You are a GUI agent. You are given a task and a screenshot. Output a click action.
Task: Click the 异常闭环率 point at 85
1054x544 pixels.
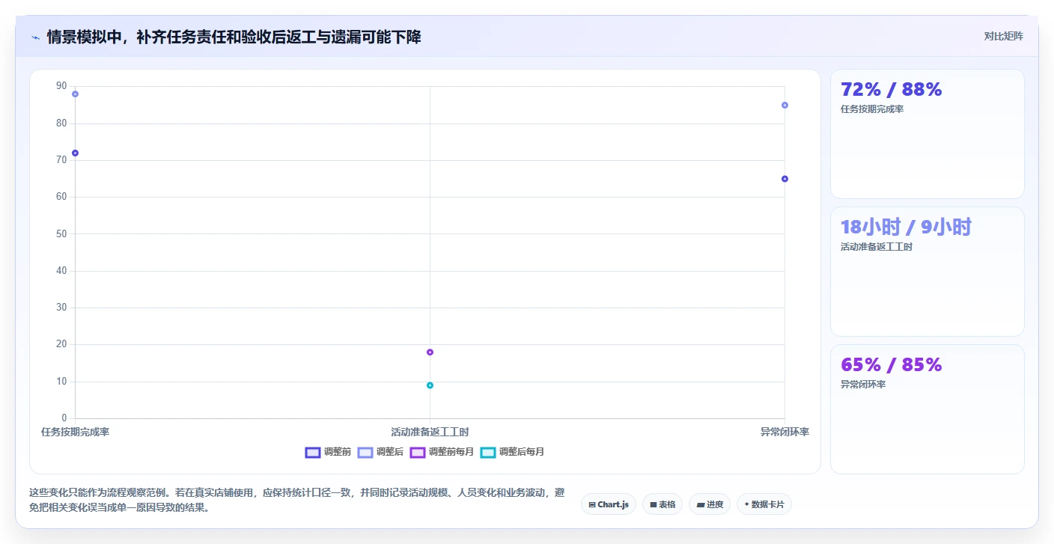point(785,105)
